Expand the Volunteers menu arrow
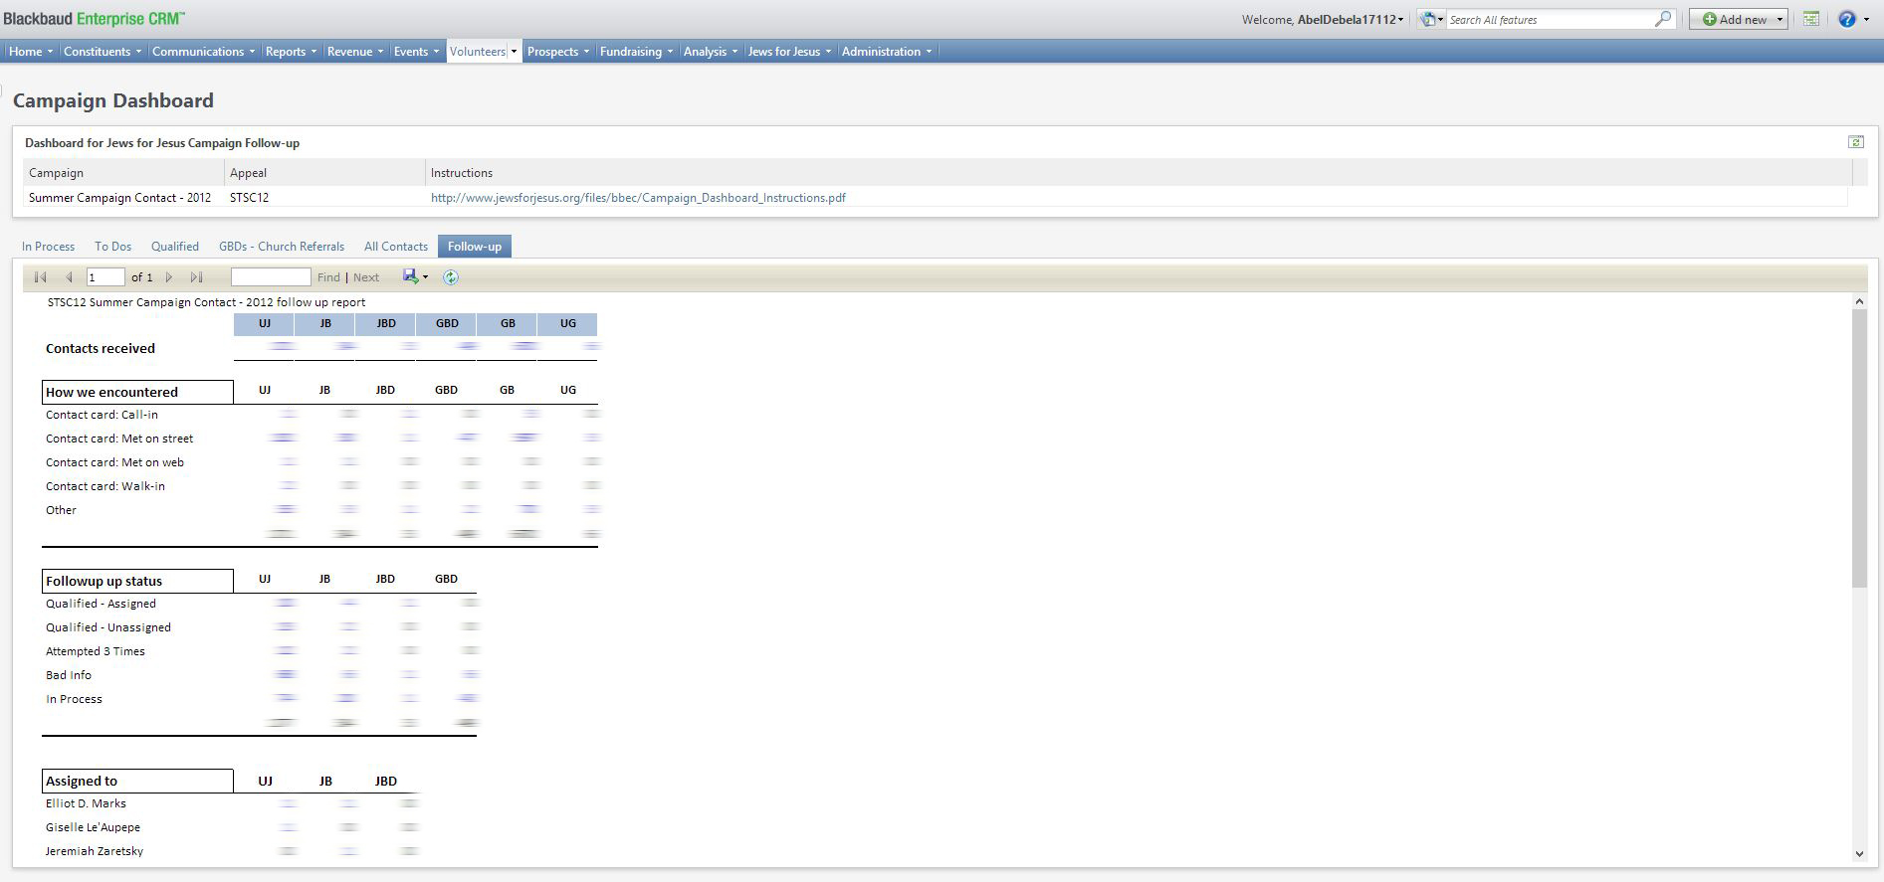The width and height of the screenshot is (1884, 882). tap(514, 52)
